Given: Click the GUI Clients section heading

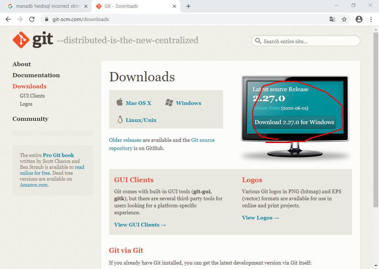Looking at the screenshot, I should click(x=134, y=180).
